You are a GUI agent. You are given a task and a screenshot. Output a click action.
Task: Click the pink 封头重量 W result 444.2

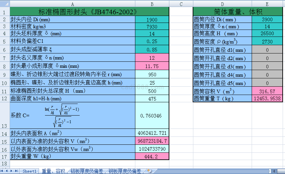click(152, 156)
